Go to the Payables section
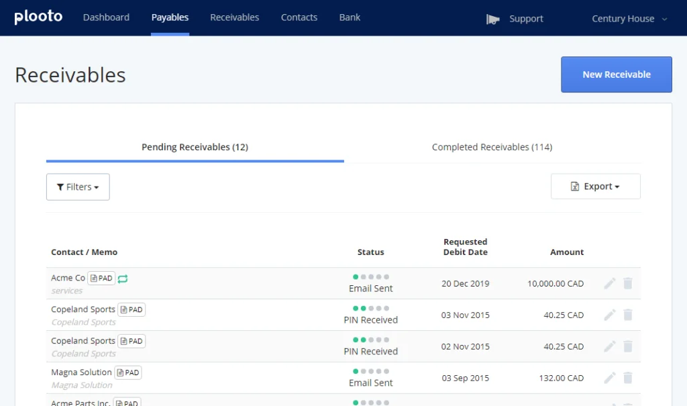687x406 pixels. [170, 17]
